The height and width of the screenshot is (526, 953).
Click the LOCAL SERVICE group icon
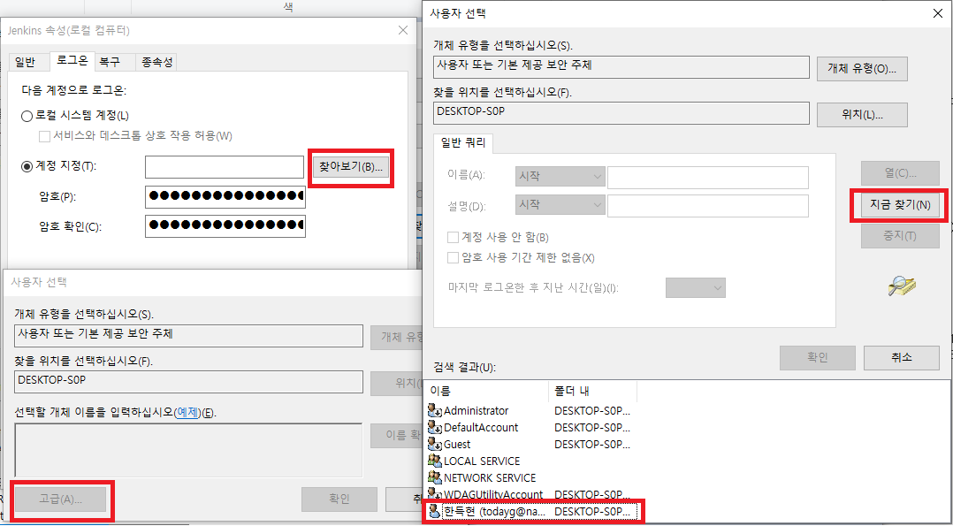[435, 461]
